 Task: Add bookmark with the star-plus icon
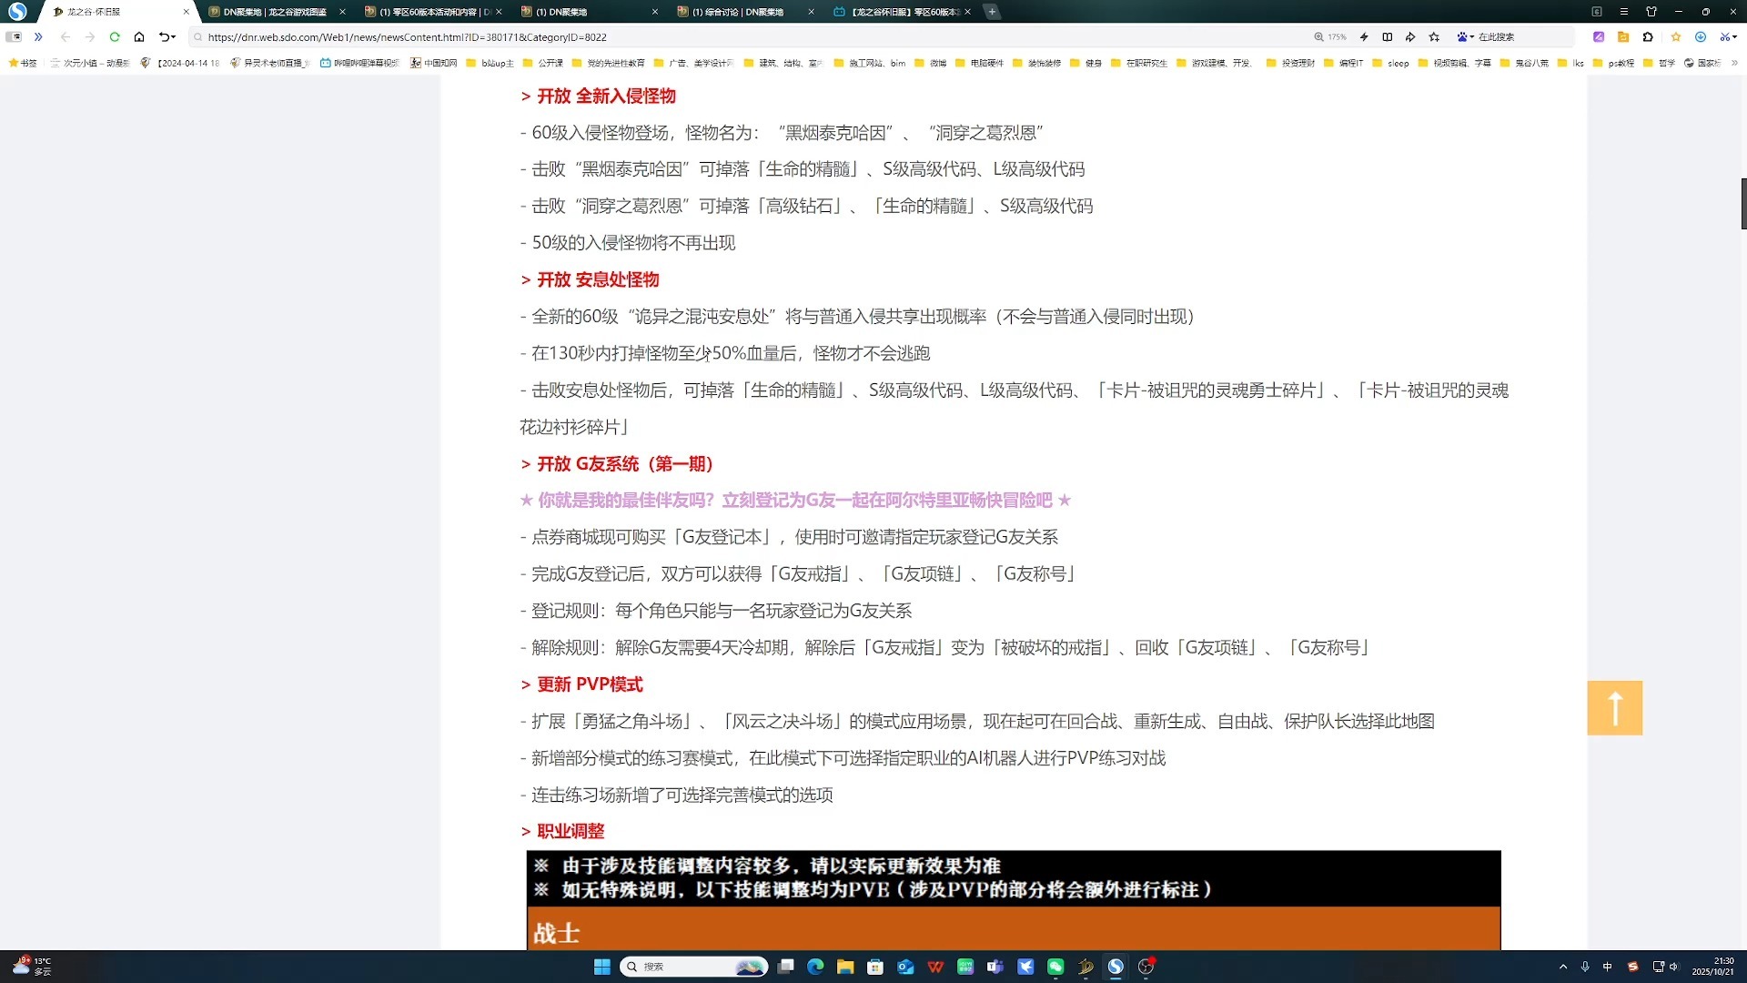coord(1434,37)
